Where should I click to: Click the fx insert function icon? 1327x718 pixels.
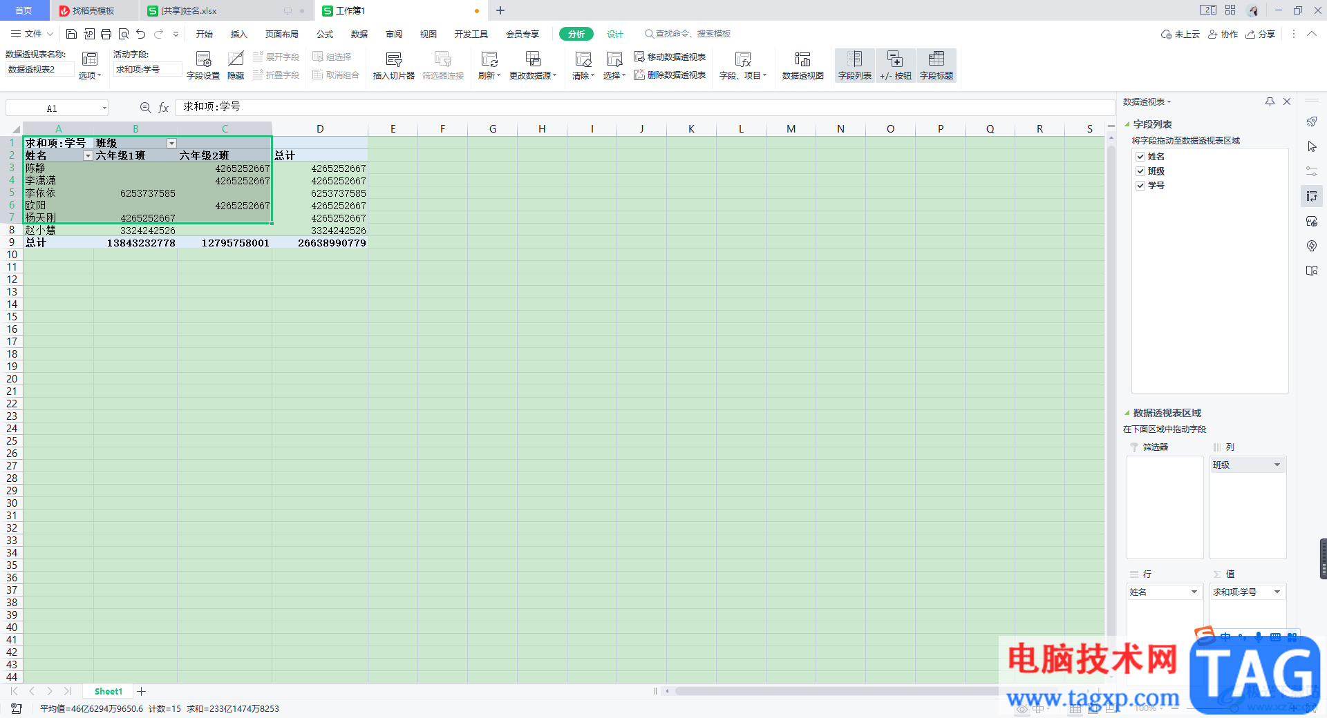[x=164, y=108]
